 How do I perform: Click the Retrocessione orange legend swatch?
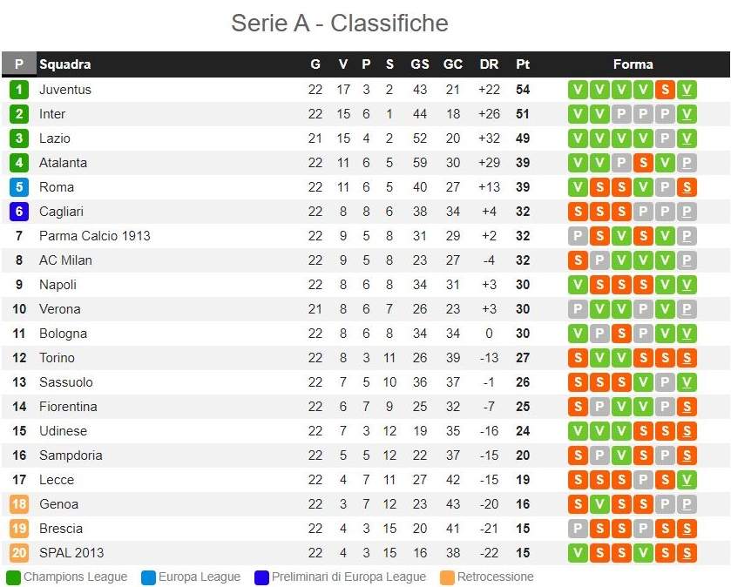[x=447, y=577]
